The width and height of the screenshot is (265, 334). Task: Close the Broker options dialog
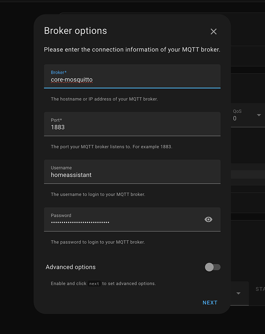point(213,32)
